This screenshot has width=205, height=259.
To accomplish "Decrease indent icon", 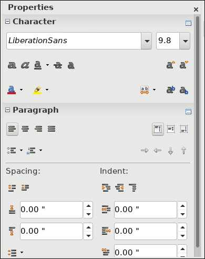I will tap(119, 187).
